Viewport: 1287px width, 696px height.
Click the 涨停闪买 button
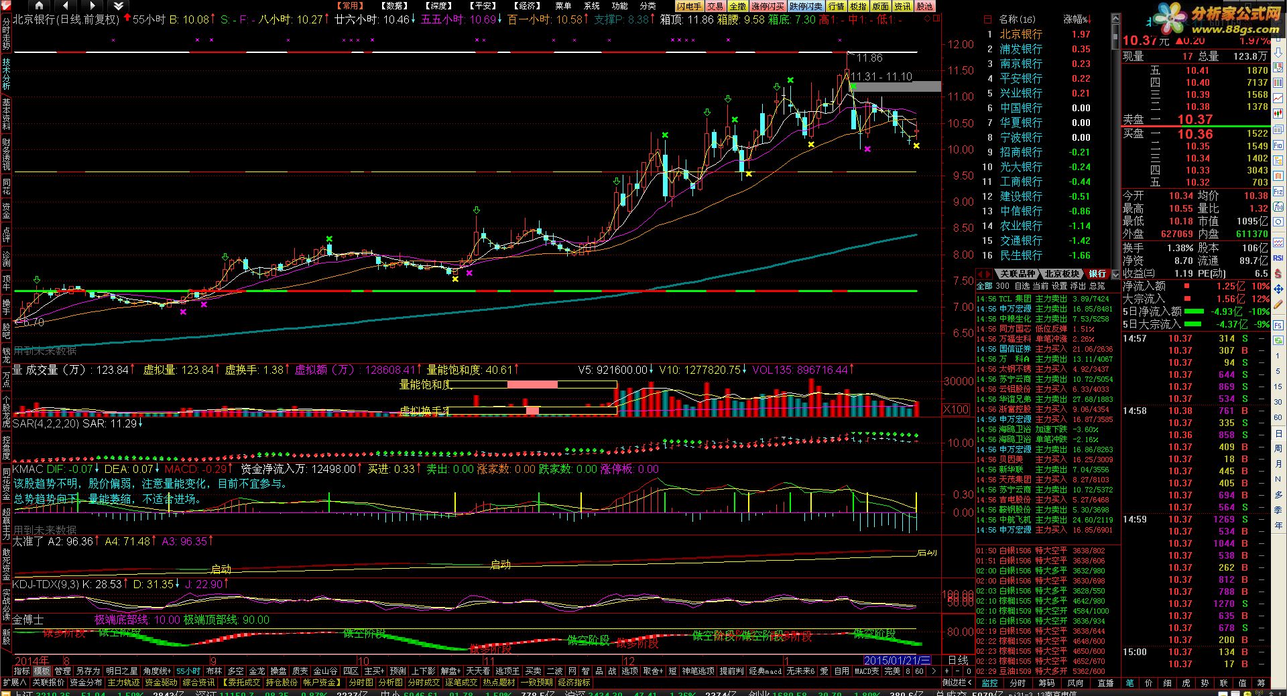768,6
